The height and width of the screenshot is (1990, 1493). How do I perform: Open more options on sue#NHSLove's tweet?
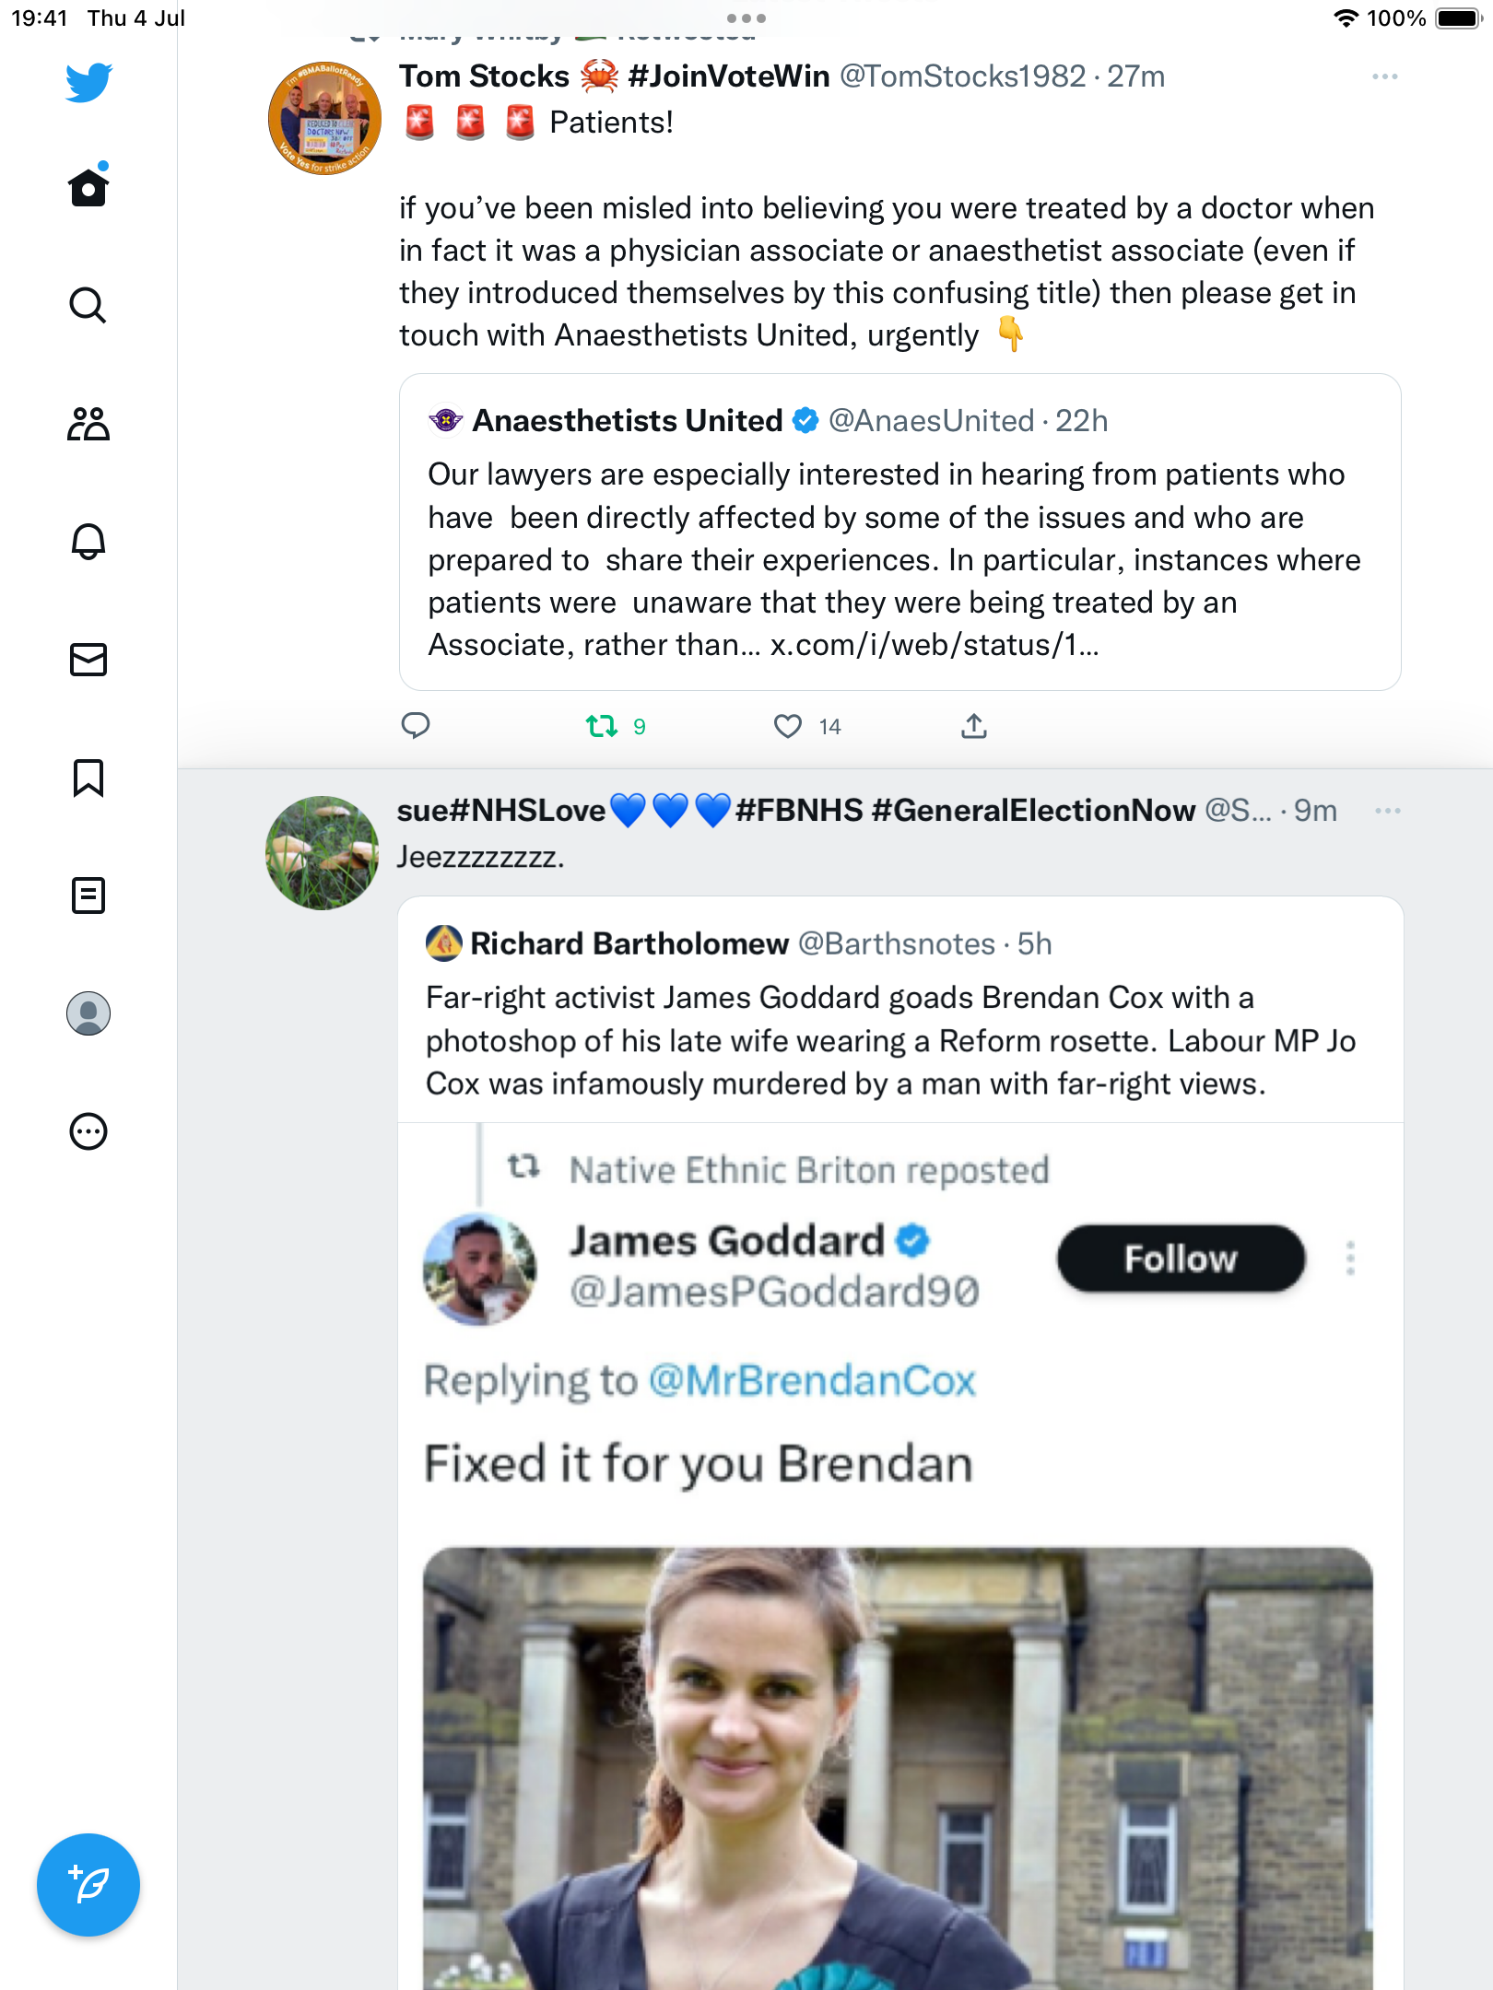tap(1387, 811)
